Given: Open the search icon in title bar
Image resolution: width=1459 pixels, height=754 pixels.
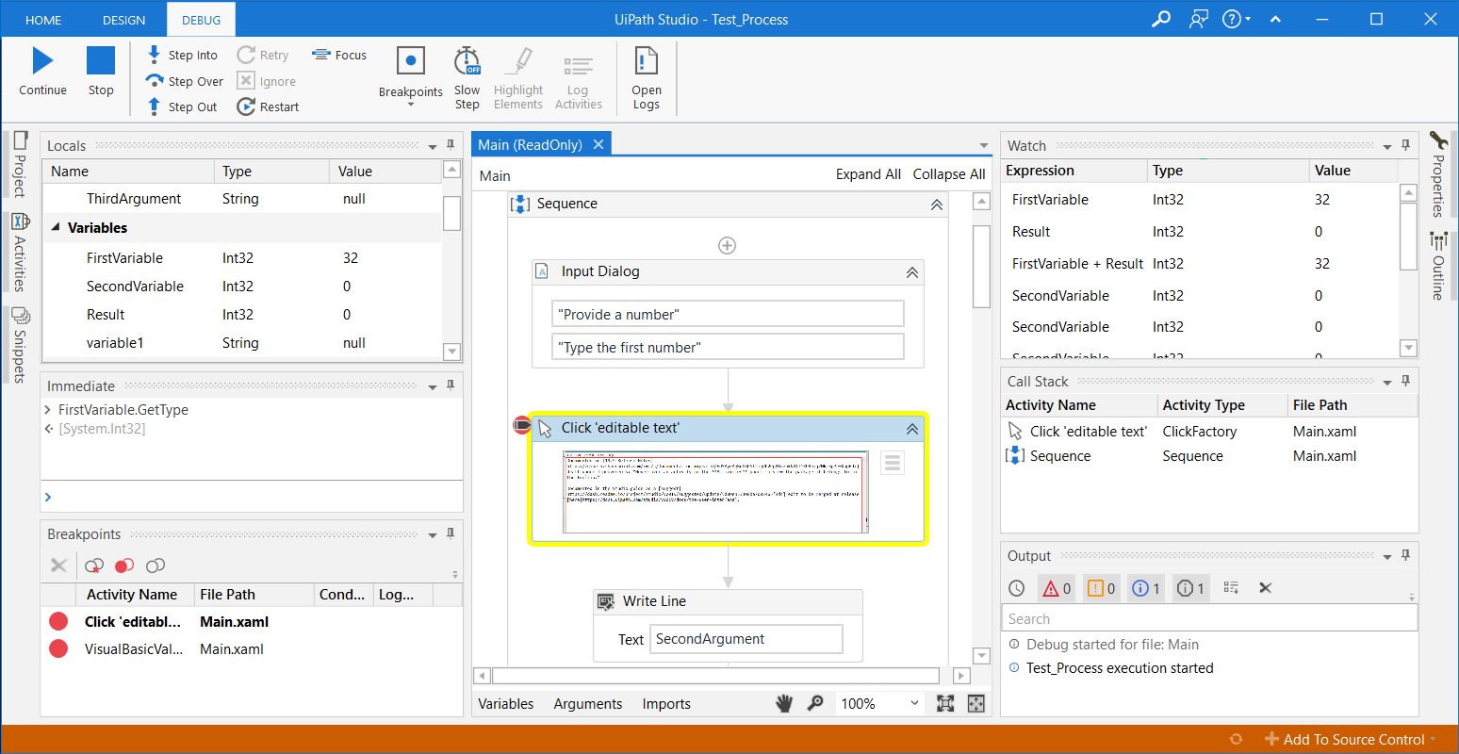Looking at the screenshot, I should [x=1161, y=19].
